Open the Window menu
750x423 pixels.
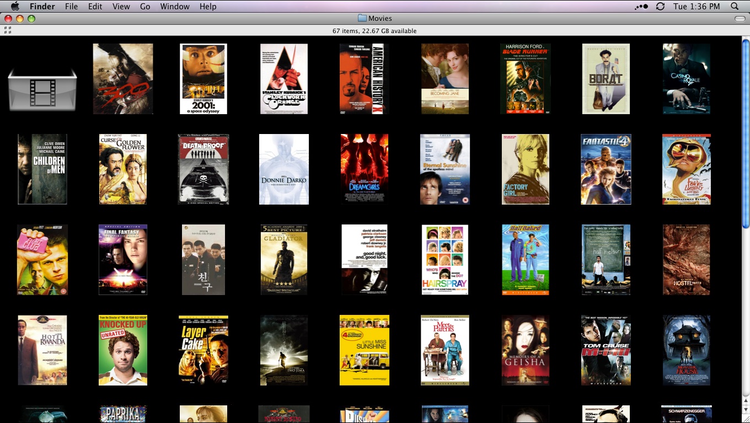point(175,7)
